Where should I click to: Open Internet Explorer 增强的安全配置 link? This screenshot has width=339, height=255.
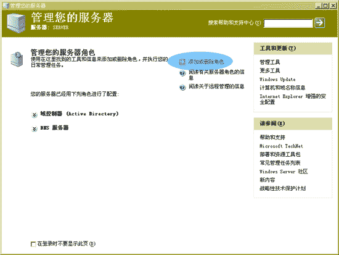[x=293, y=99]
